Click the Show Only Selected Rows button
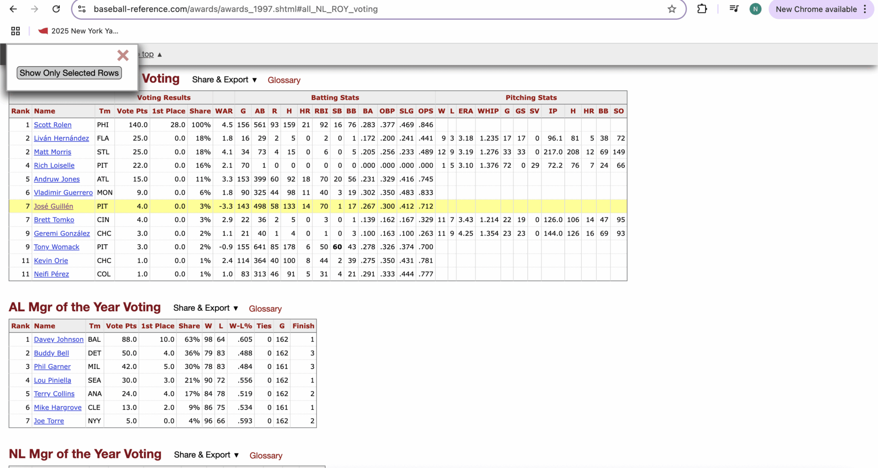 click(x=69, y=73)
